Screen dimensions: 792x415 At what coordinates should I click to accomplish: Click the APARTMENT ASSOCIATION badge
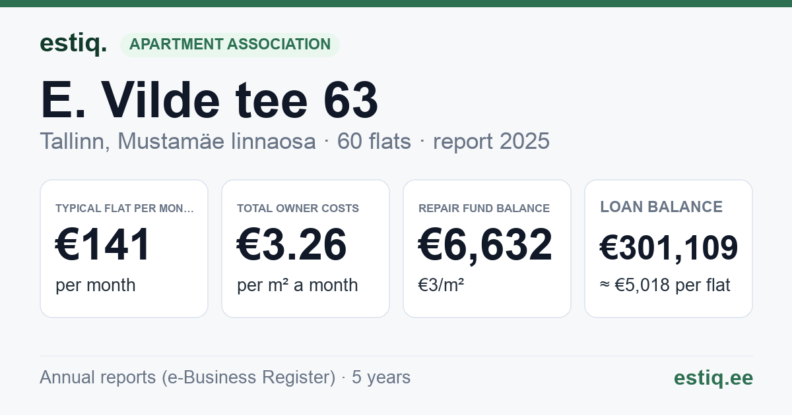coord(230,44)
